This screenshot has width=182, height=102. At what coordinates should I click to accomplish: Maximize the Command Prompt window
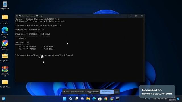pyautogui.click(x=136, y=16)
